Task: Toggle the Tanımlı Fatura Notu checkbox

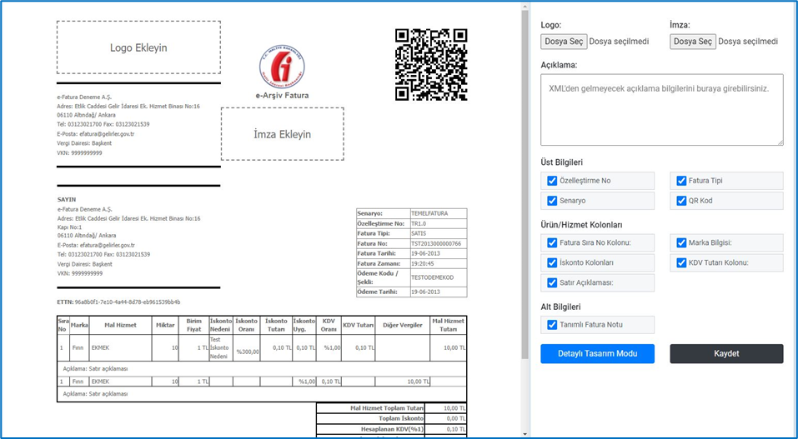Action: (x=552, y=325)
